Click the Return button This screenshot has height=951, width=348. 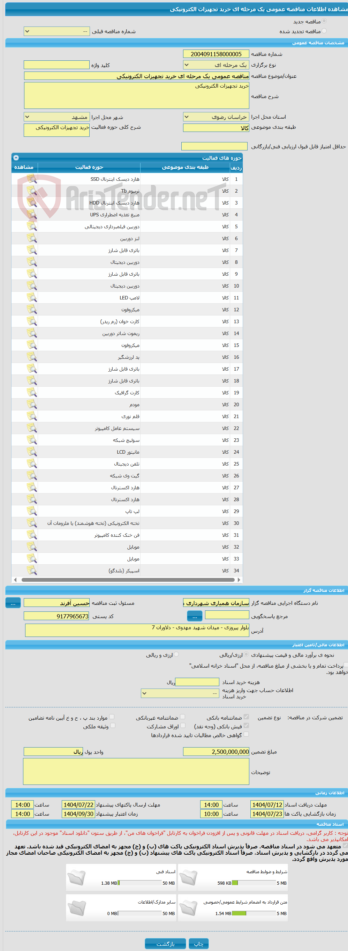click(x=165, y=944)
